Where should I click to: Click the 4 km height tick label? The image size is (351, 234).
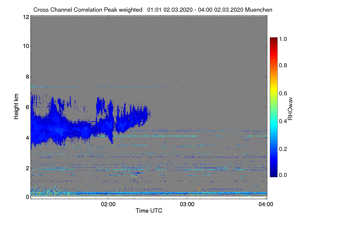coord(27,137)
